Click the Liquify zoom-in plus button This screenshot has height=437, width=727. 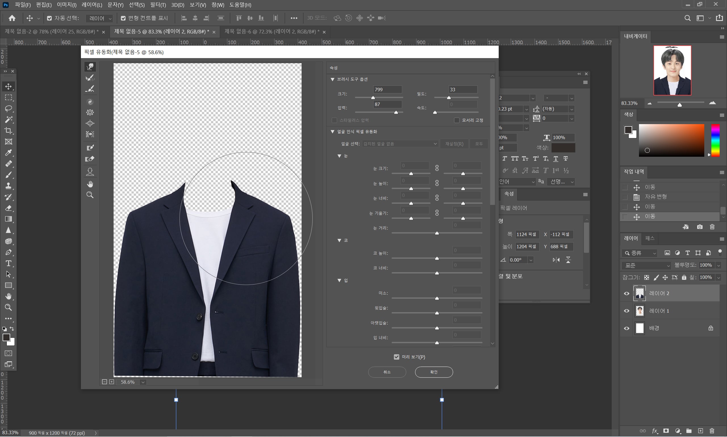click(x=112, y=382)
